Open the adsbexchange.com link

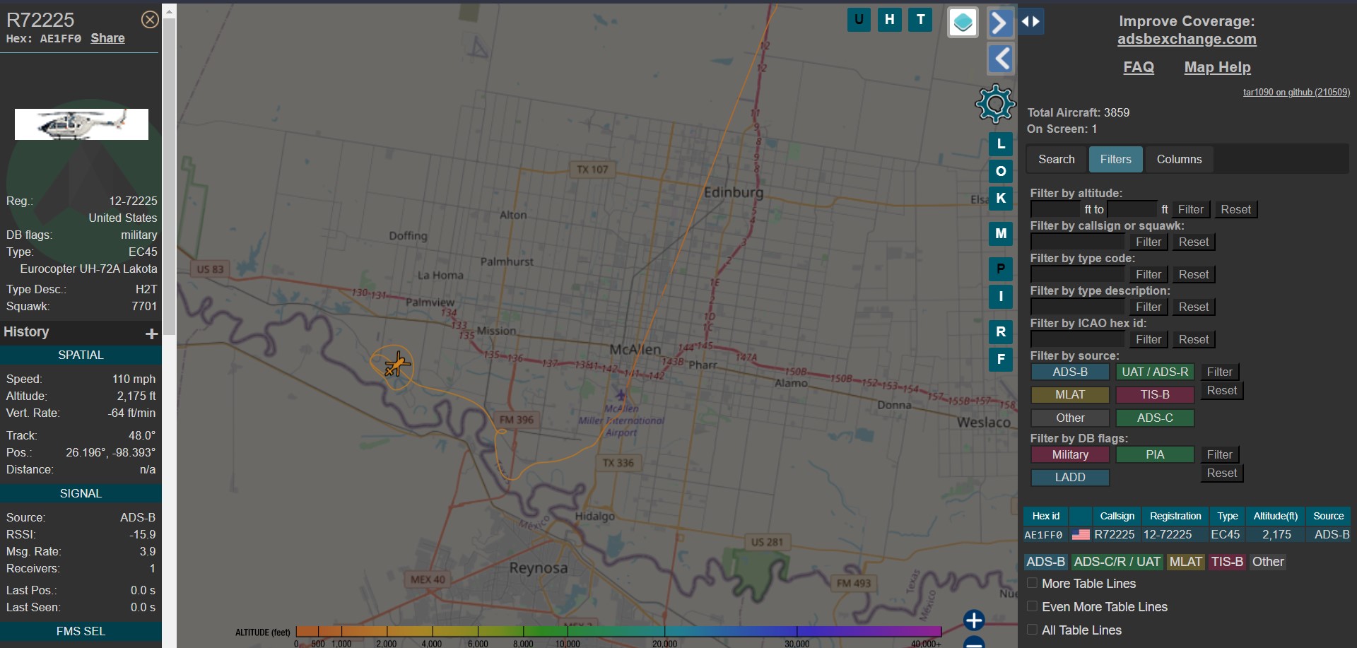point(1187,40)
